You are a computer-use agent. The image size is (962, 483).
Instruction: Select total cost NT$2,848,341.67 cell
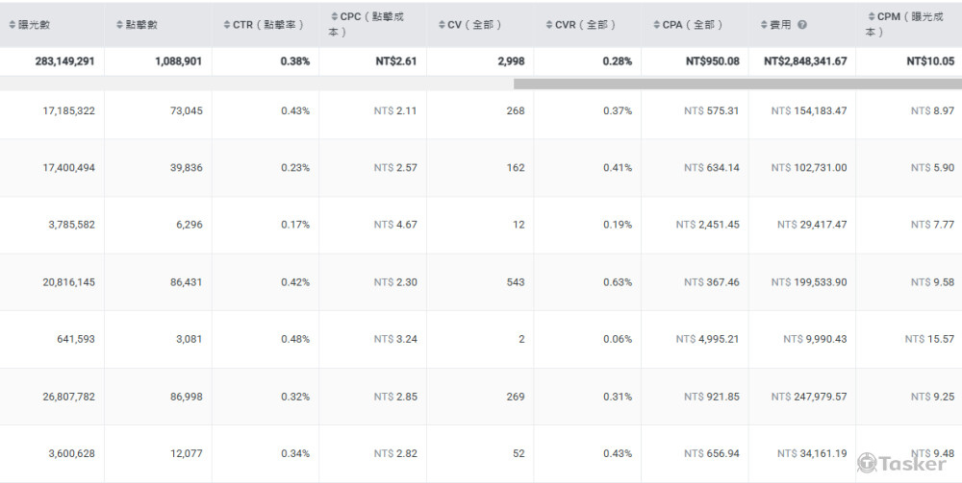point(805,61)
